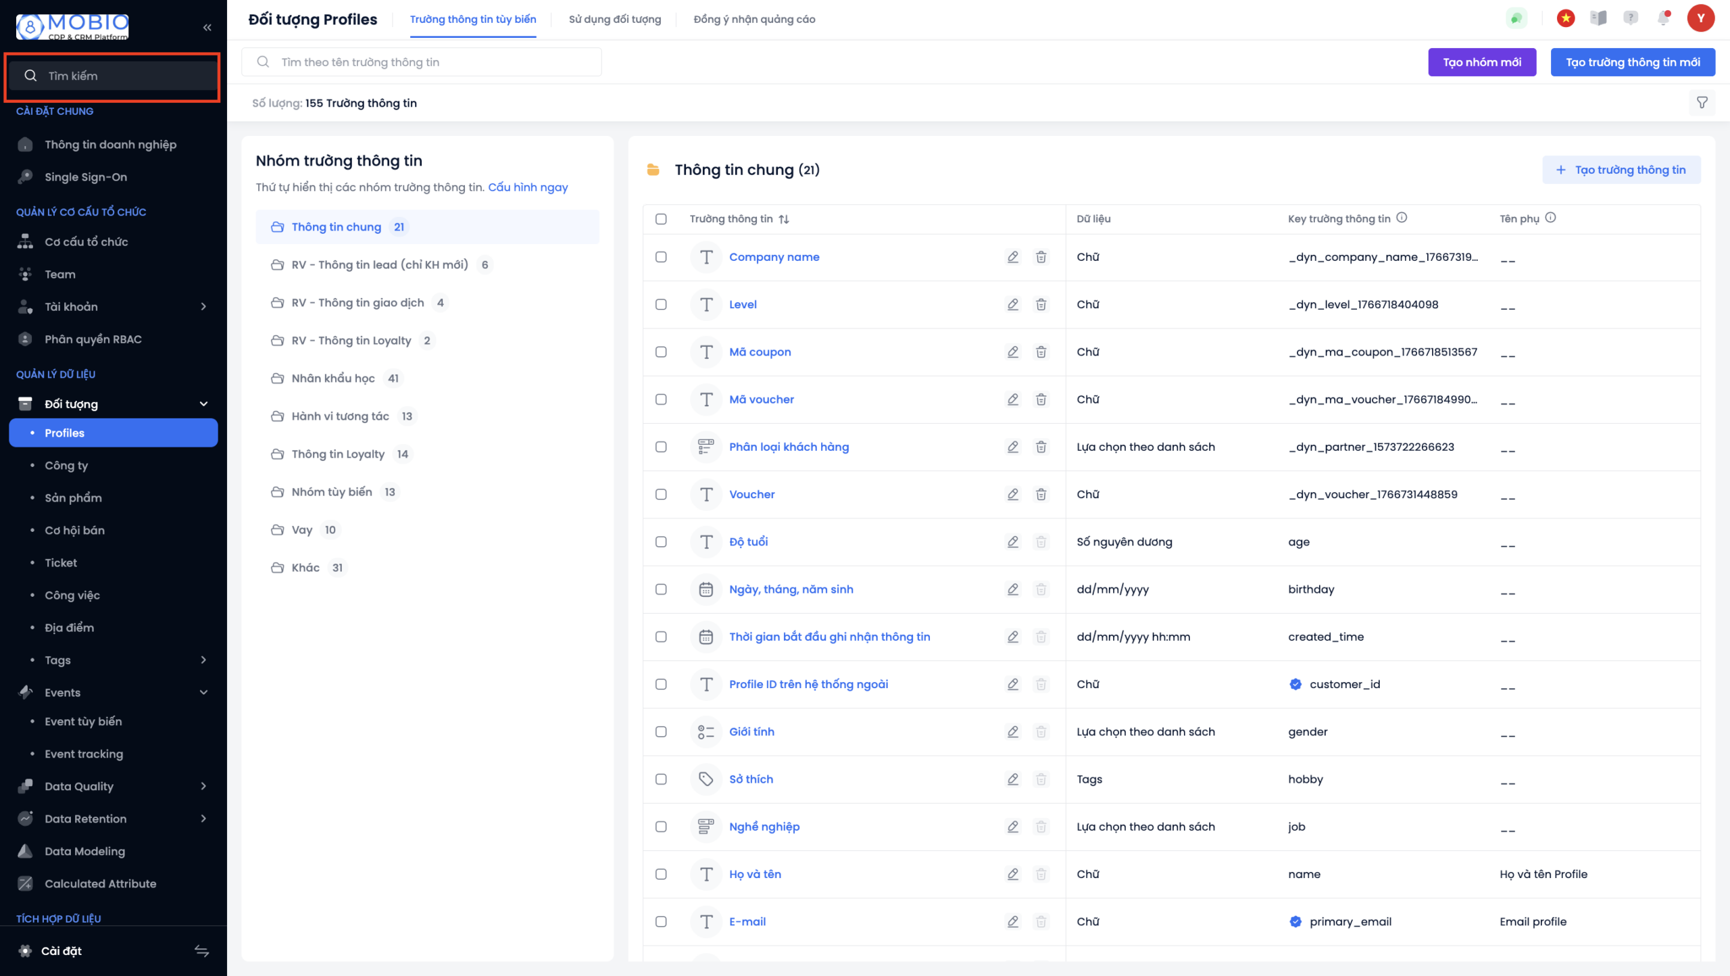Expand the Data Quality submenu
1730x976 pixels.
click(203, 786)
